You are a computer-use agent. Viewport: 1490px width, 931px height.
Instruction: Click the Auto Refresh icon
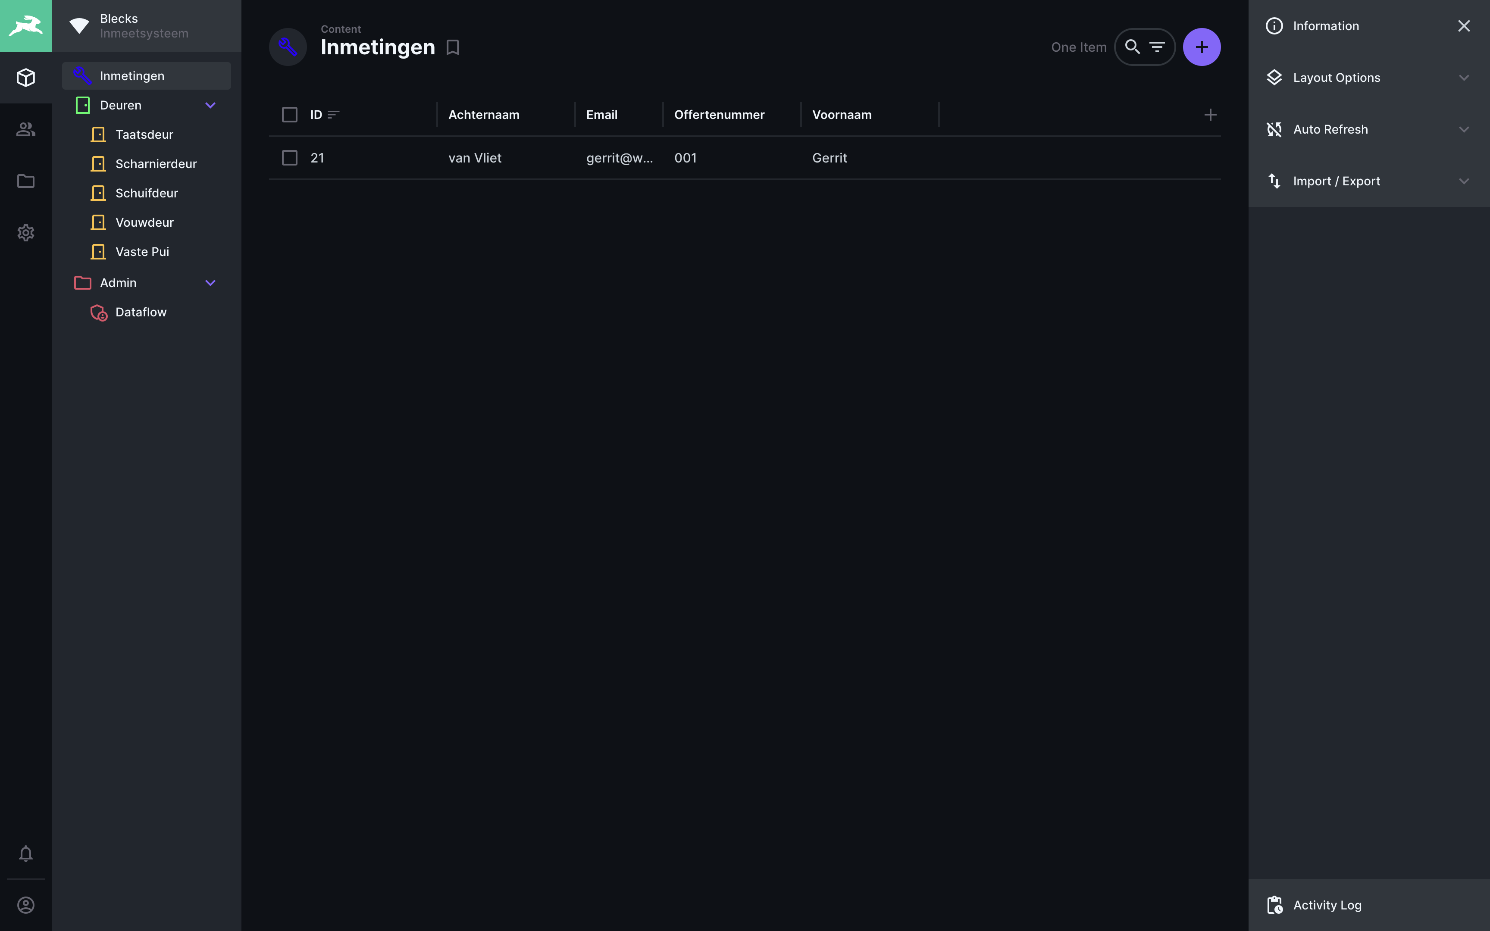pos(1274,129)
